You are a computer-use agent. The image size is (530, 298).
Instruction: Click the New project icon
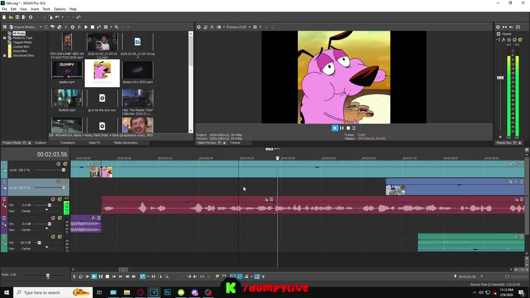tap(4, 17)
